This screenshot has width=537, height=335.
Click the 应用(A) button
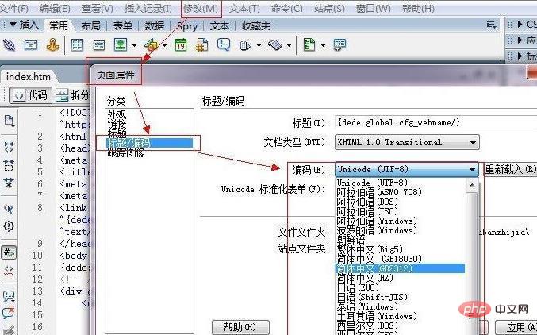[x=516, y=327]
